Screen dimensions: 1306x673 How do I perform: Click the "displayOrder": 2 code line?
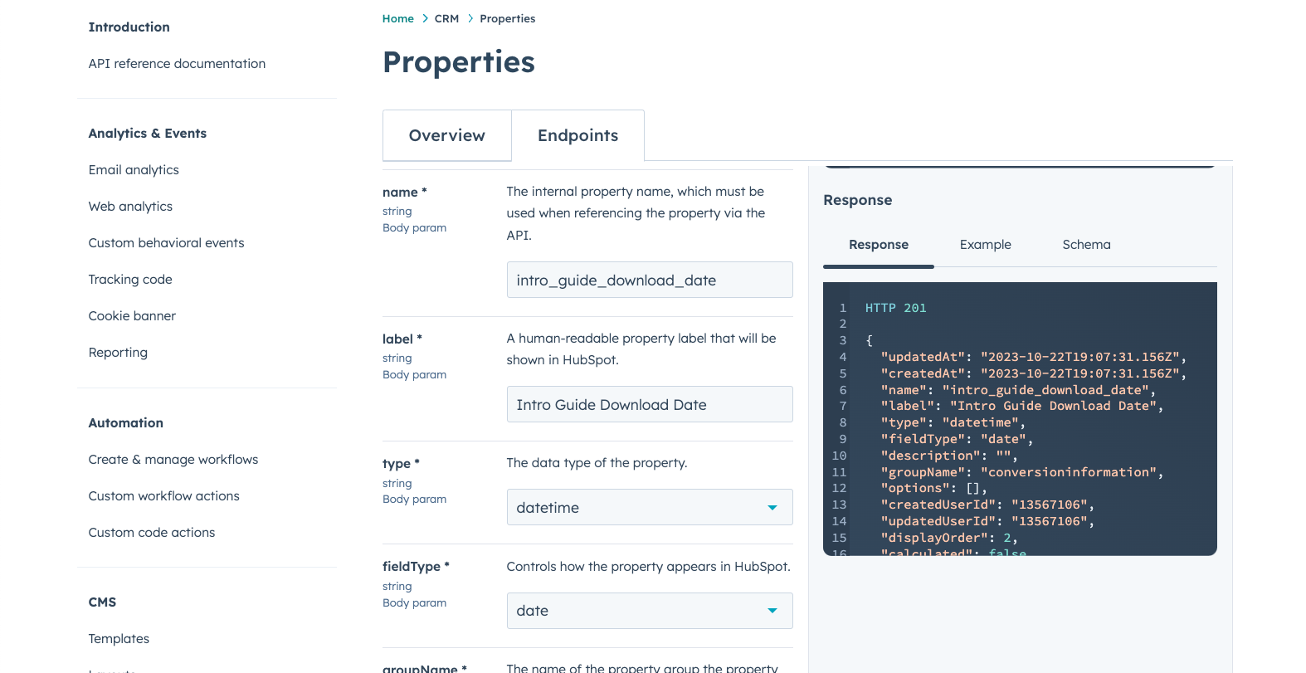(949, 538)
